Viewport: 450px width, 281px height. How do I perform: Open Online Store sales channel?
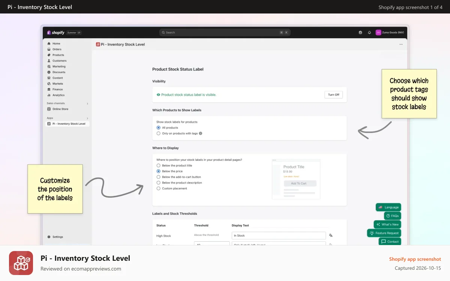tap(60, 109)
